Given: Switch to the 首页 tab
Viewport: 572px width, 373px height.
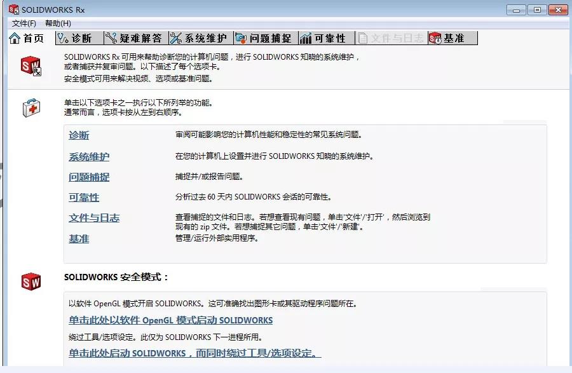Looking at the screenshot, I should [27, 38].
